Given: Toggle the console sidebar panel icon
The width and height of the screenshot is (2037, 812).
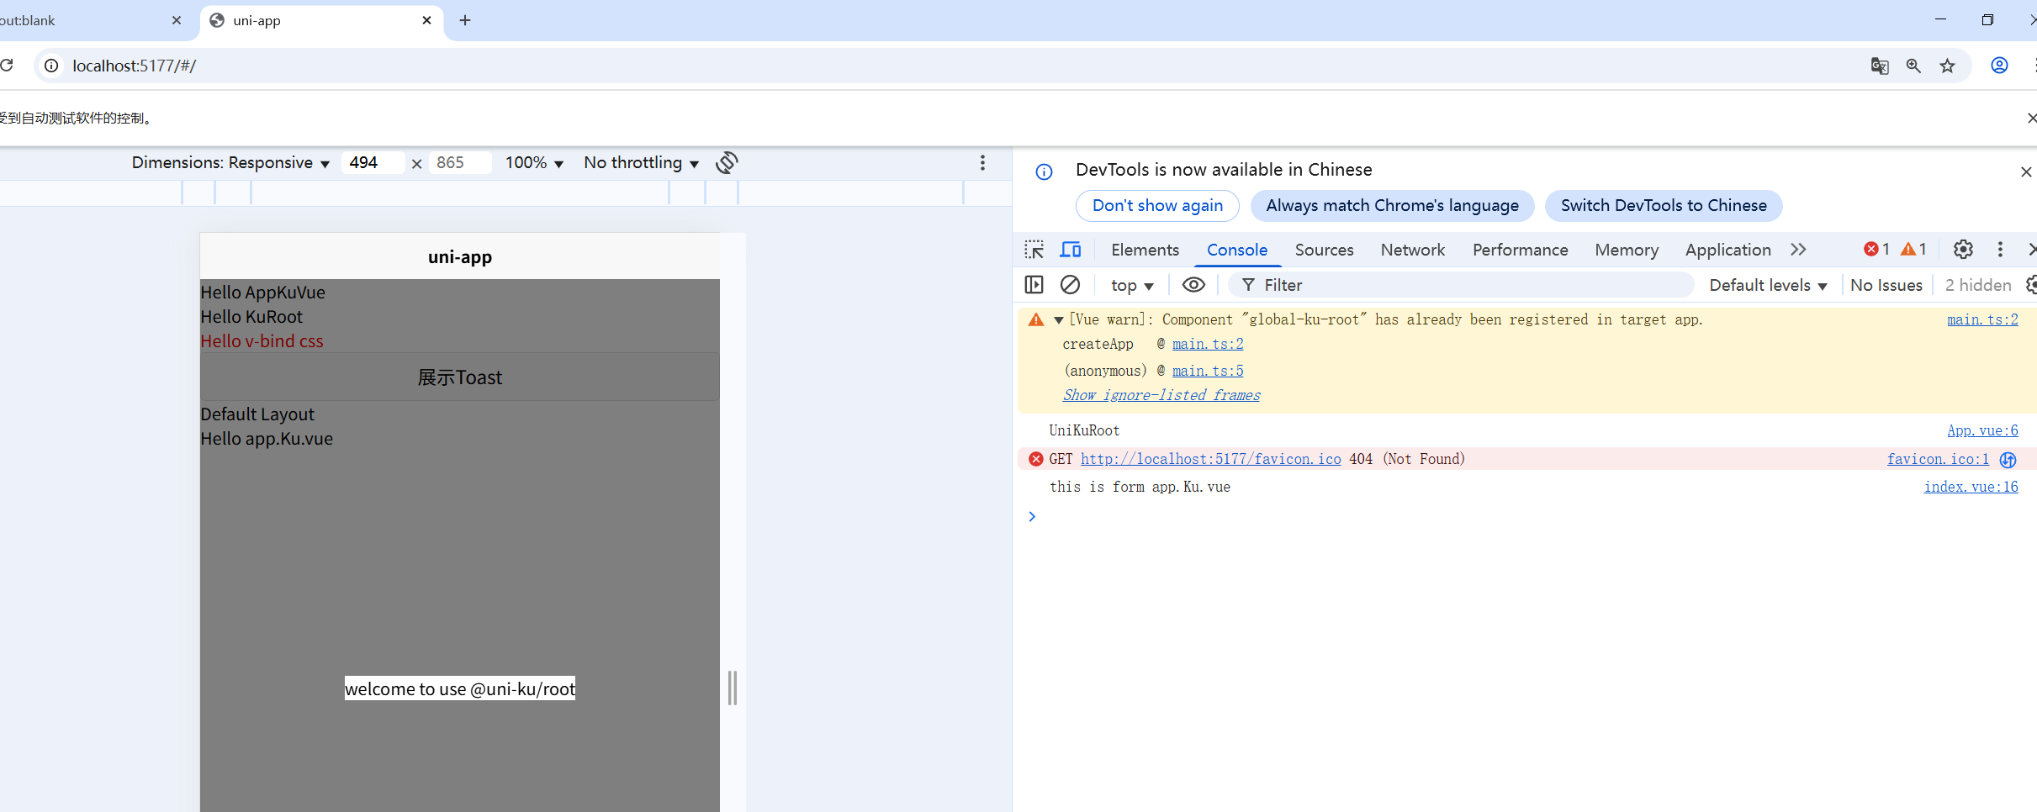Looking at the screenshot, I should tap(1034, 285).
